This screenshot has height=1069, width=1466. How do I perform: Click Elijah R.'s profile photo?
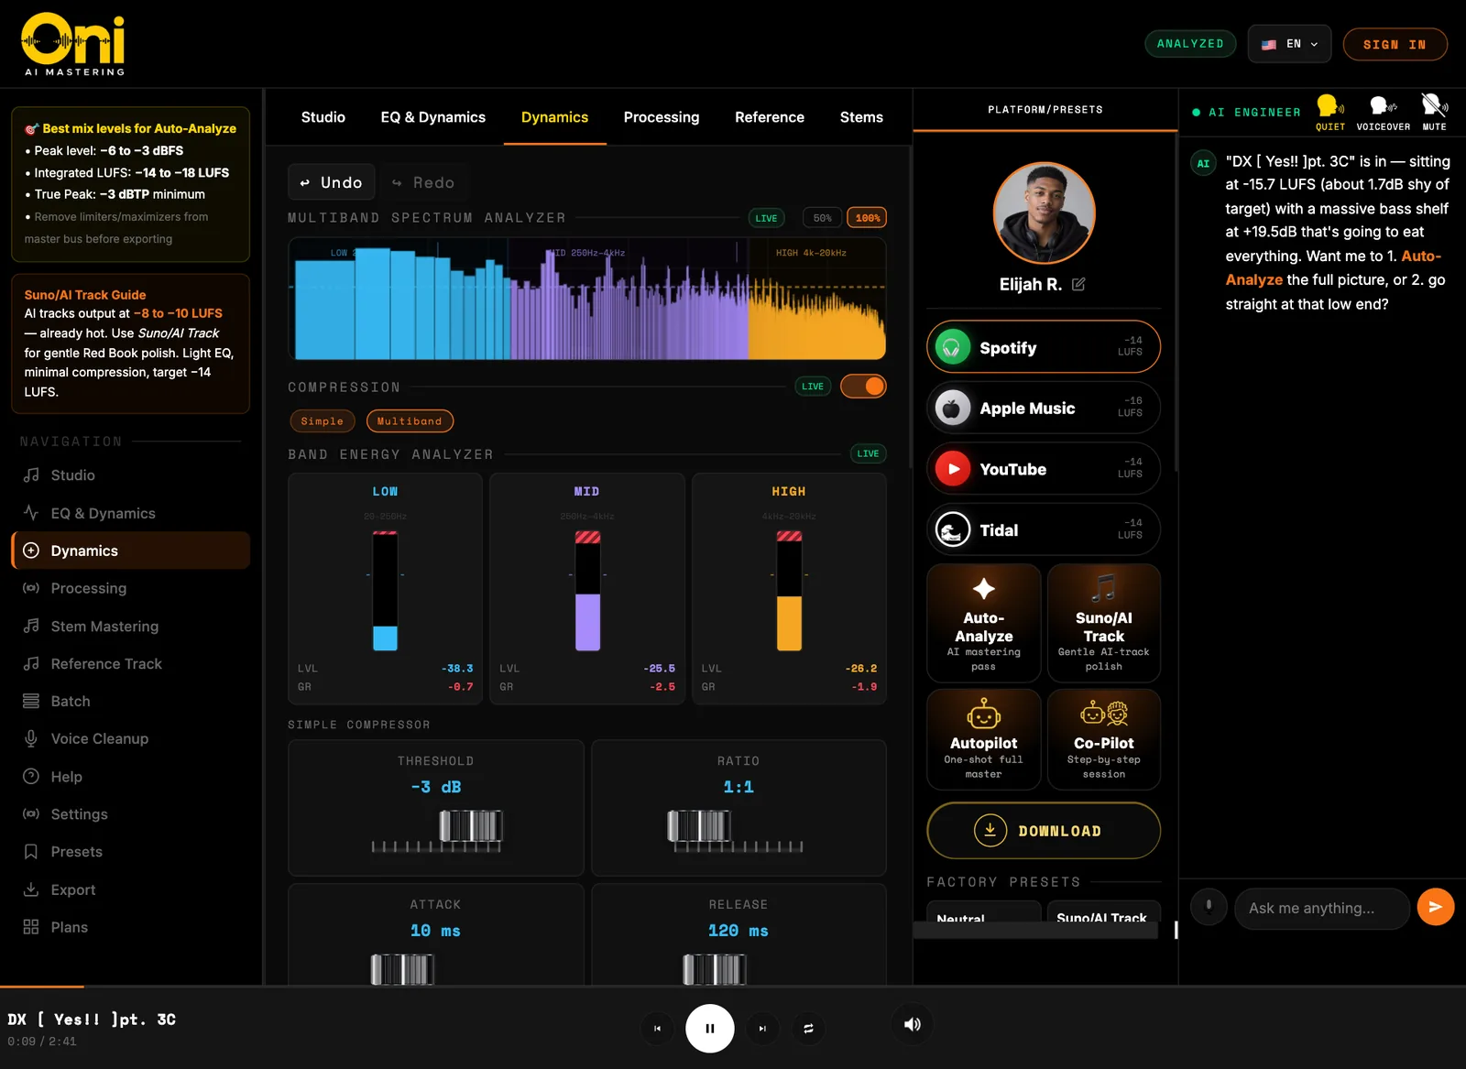click(1044, 213)
